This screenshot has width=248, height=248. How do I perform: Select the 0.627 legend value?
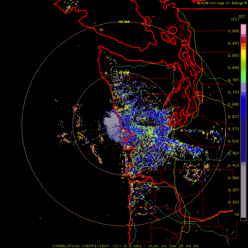(233, 117)
